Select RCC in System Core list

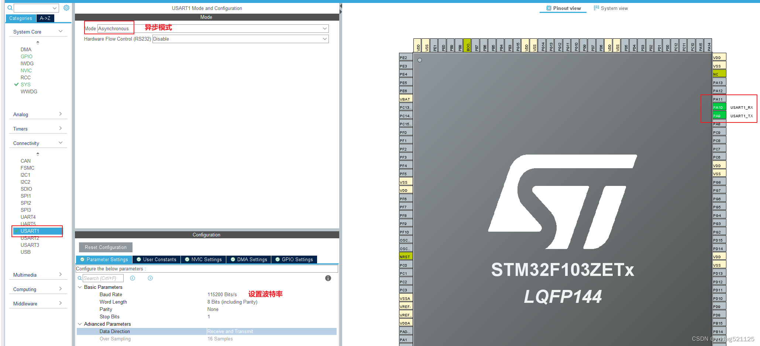(x=25, y=77)
